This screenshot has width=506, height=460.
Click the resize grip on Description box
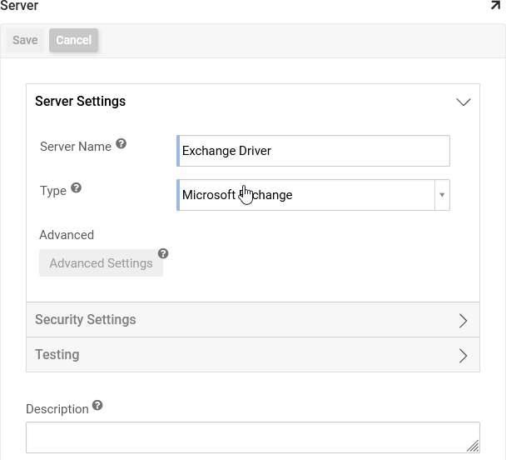[472, 445]
